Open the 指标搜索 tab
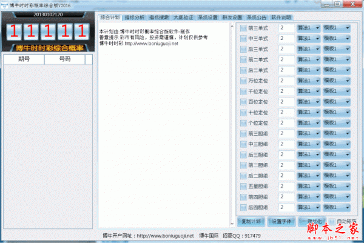Screen dimensions: 364x243 [x=159, y=18]
